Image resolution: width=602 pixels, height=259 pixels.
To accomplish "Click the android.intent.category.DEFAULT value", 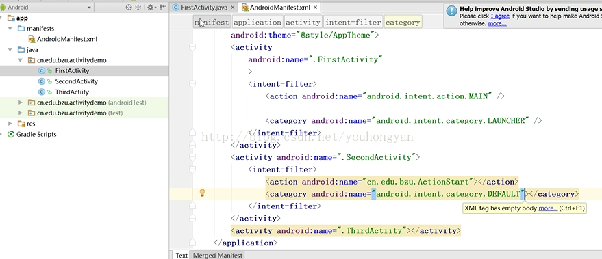I will (x=448, y=194).
